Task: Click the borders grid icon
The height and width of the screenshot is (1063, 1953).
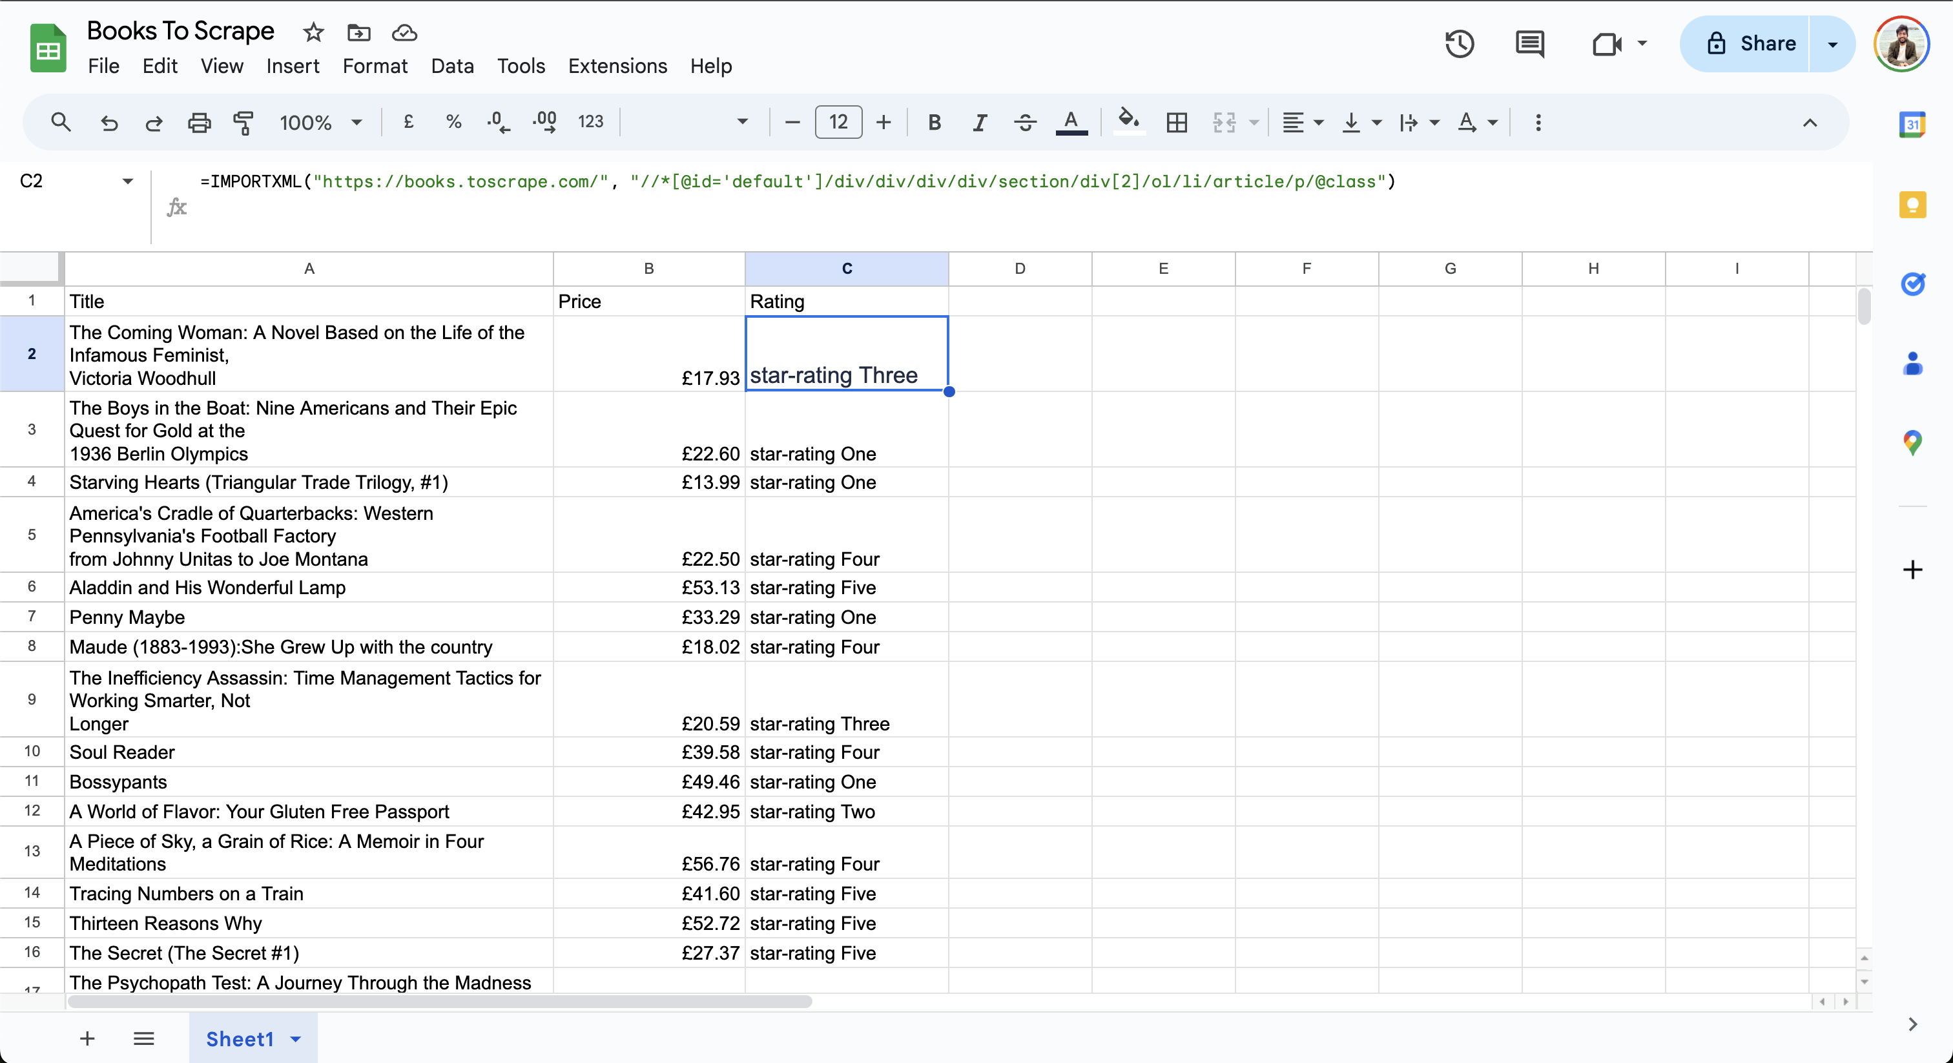Action: [x=1176, y=122]
